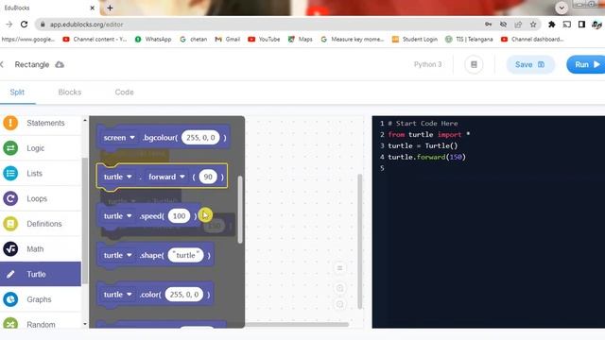Screen dimensions: 605x340
Task: Click the workspace center icon
Action: [x=340, y=268]
